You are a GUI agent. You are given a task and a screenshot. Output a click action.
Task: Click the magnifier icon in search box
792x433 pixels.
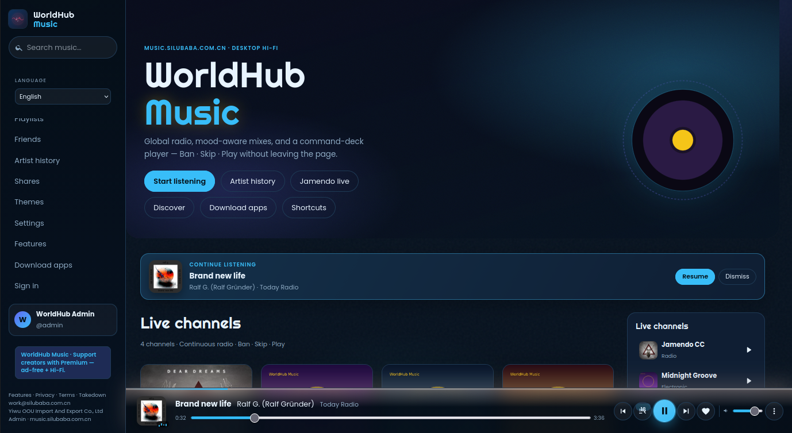coord(19,48)
